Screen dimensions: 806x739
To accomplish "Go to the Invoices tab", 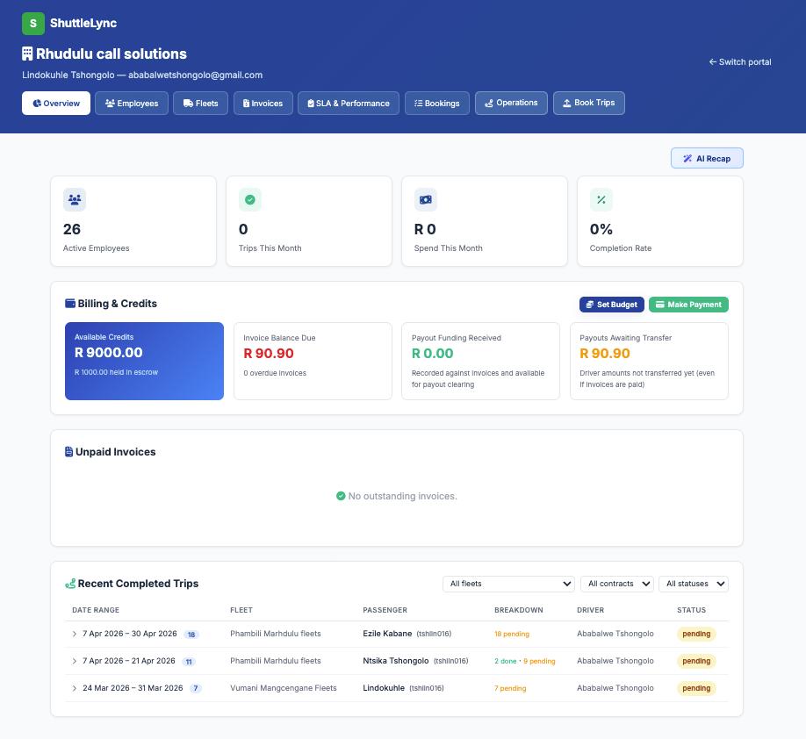I will tap(263, 104).
